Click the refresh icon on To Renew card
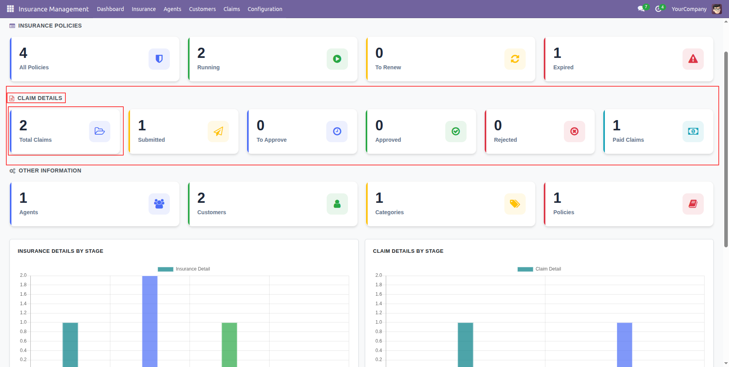Screen dimensions: 729x367 pyautogui.click(x=515, y=59)
